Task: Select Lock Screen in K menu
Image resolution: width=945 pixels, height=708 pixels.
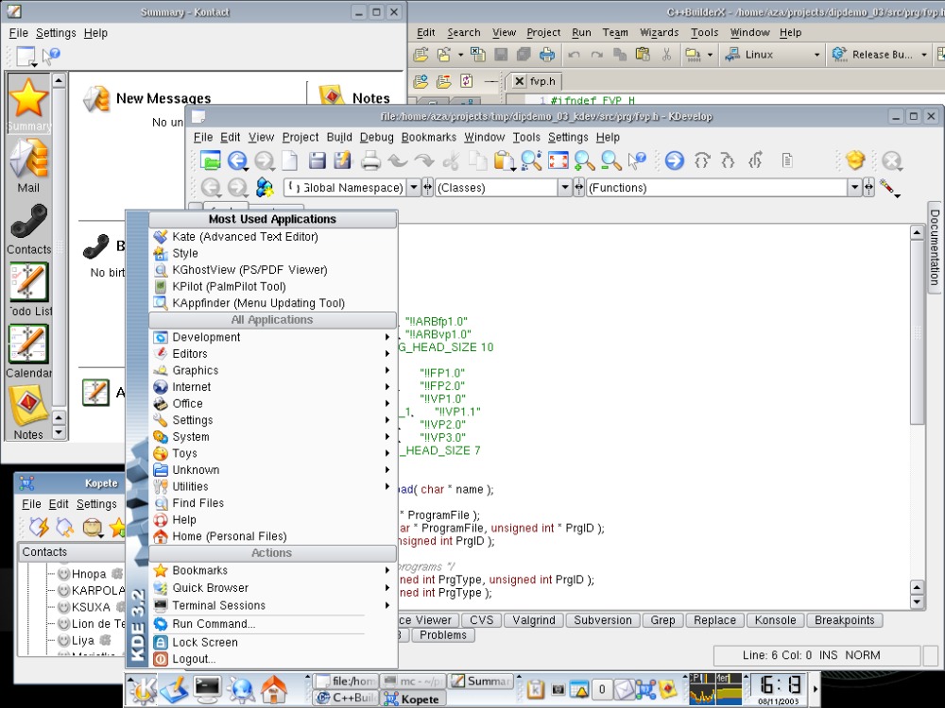Action: click(x=272, y=642)
